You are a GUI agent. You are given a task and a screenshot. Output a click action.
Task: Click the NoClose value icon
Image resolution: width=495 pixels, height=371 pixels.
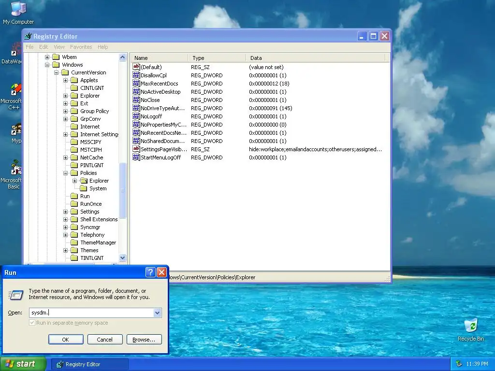(136, 100)
